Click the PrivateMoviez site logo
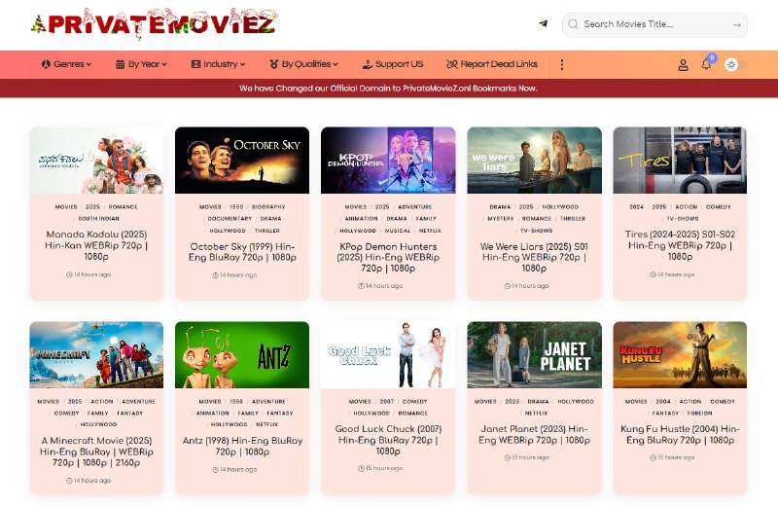This screenshot has width=778, height=507. tap(154, 23)
